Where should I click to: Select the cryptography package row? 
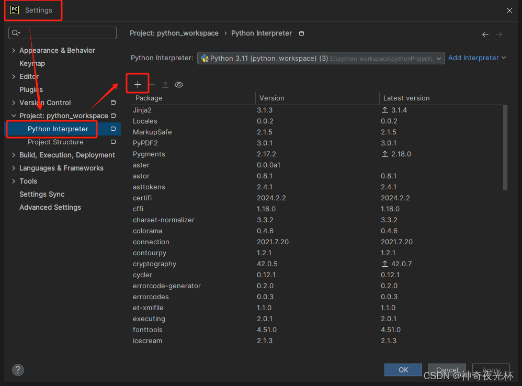(x=155, y=264)
